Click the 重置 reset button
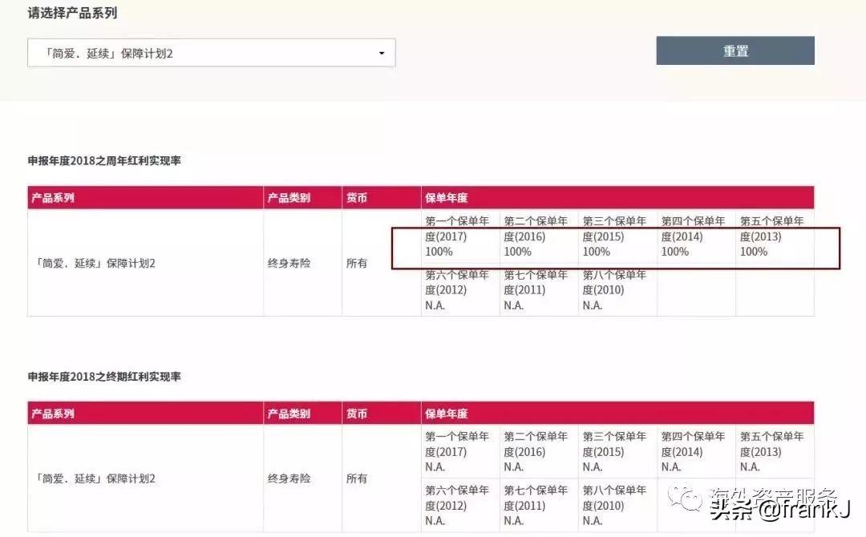866x537 pixels. pos(734,50)
